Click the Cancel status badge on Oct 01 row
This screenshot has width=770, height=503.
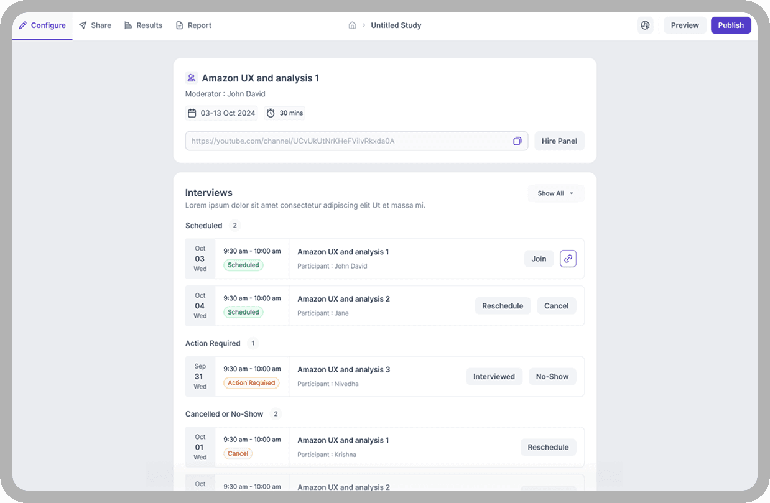(x=238, y=454)
